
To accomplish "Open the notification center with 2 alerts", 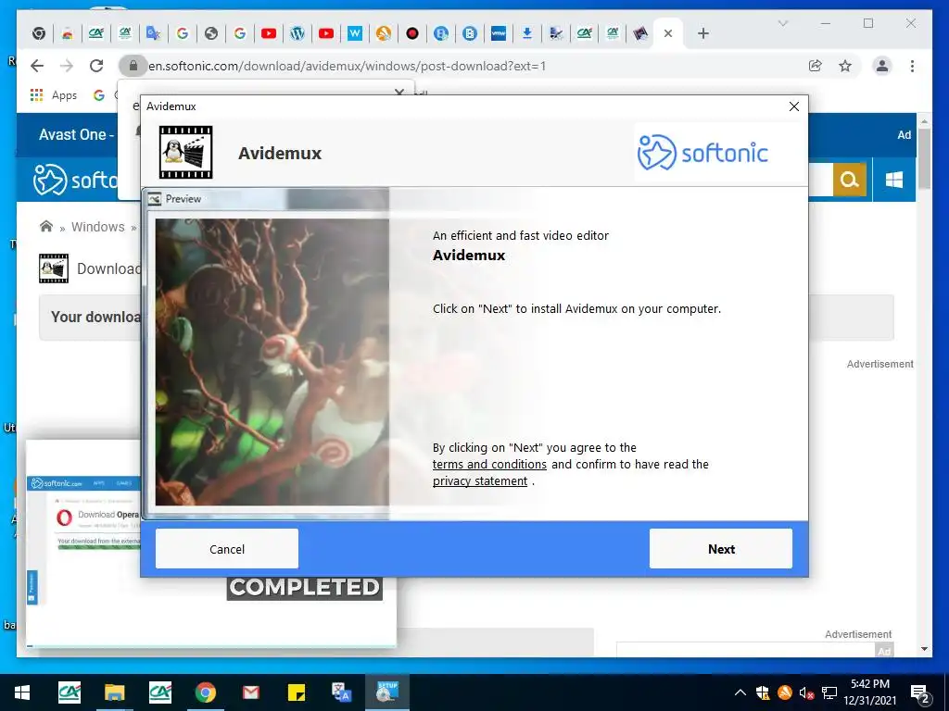I will (x=920, y=693).
